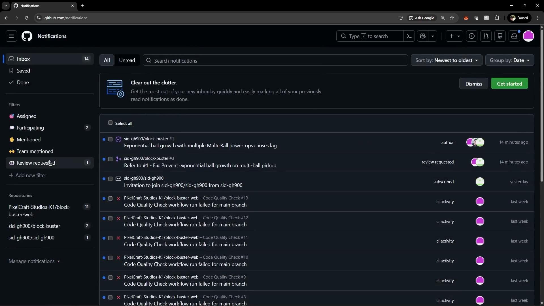The width and height of the screenshot is (544, 306).
Task: Go back in browser history
Action: 6,18
